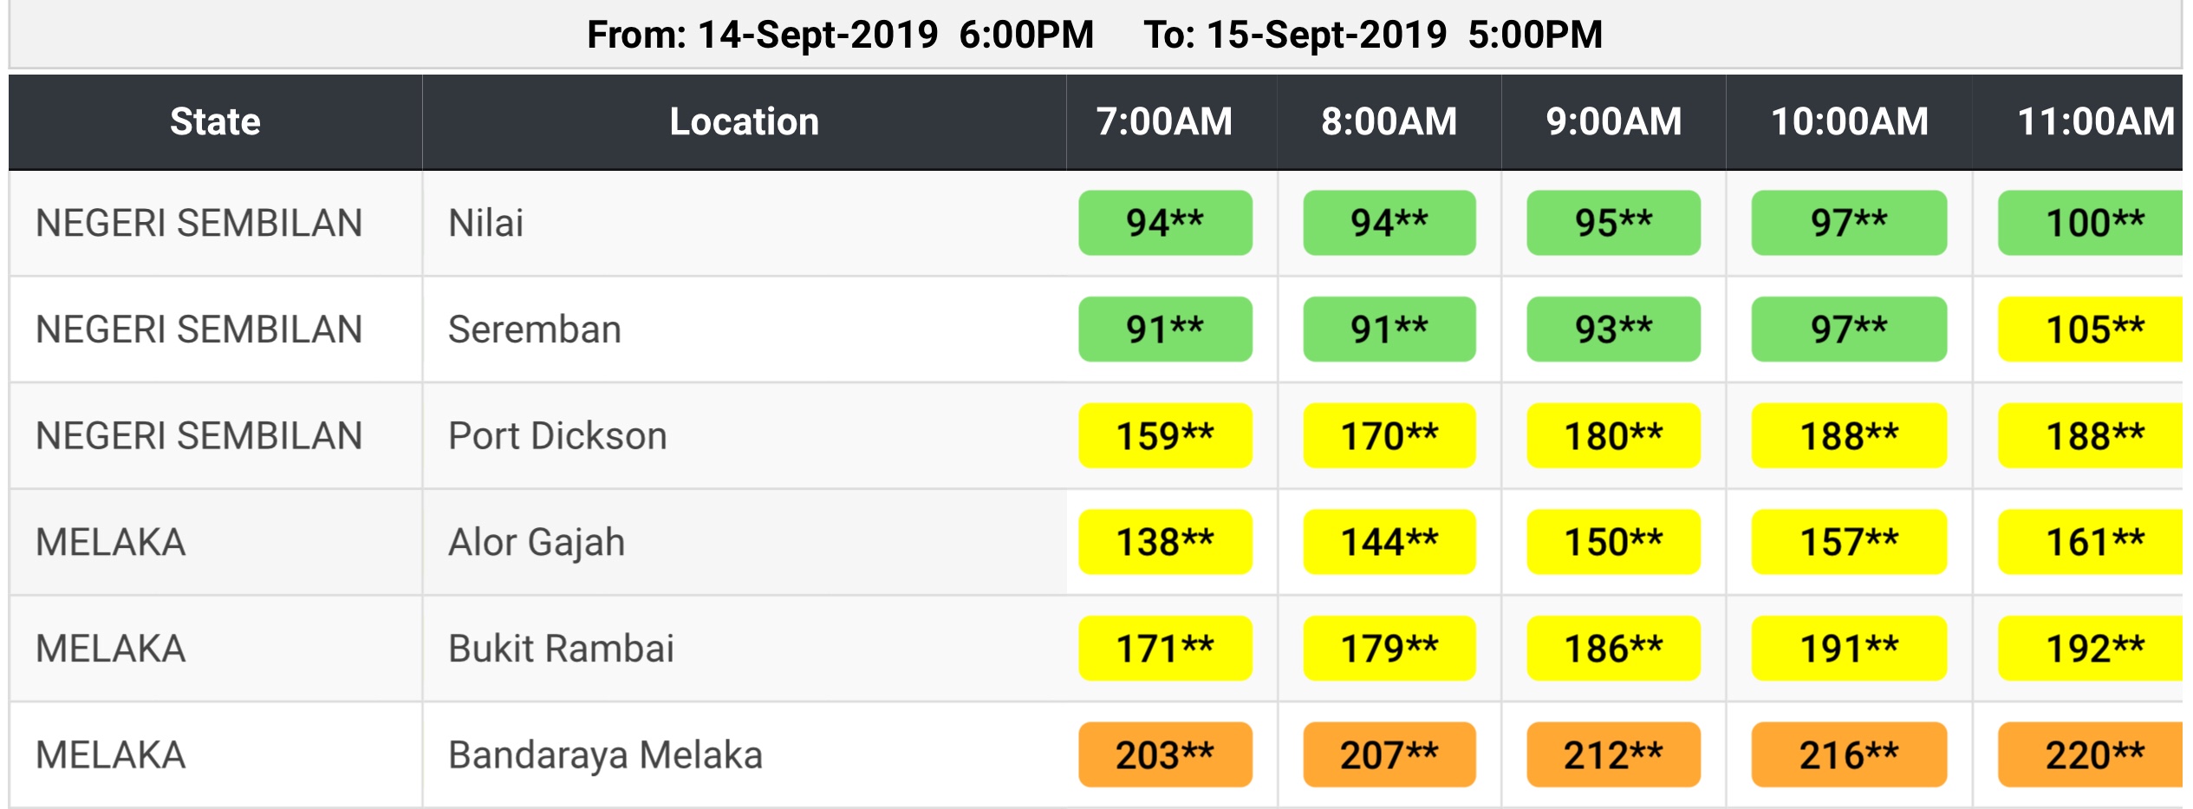
Task: Click the date range header text
Action: click(x=1095, y=35)
